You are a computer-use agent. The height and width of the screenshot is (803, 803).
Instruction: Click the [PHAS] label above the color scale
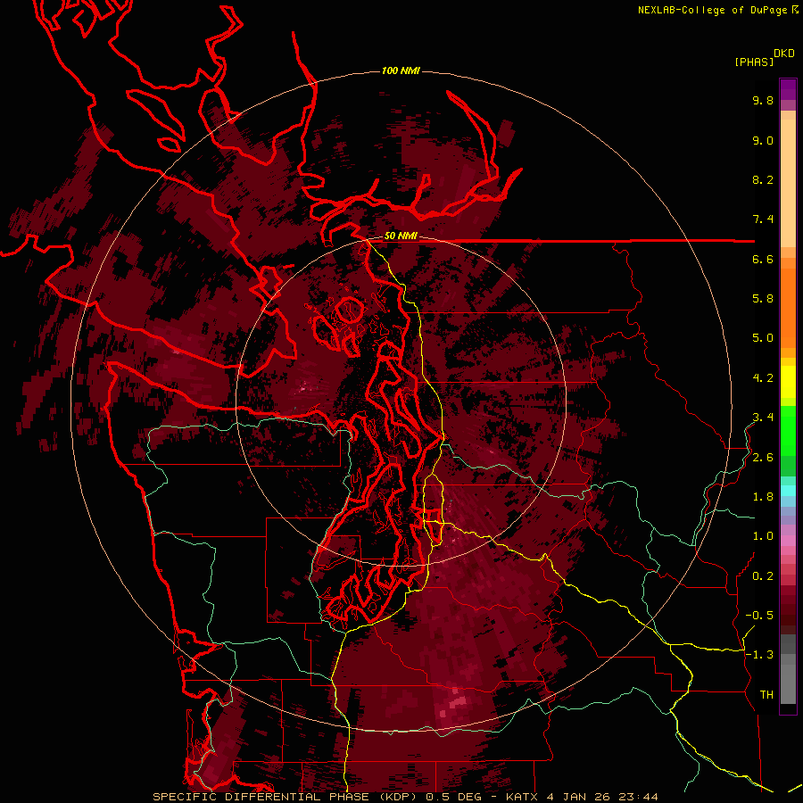coord(754,62)
